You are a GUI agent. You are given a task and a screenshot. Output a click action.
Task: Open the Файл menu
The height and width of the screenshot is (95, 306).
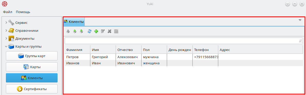click(8, 12)
